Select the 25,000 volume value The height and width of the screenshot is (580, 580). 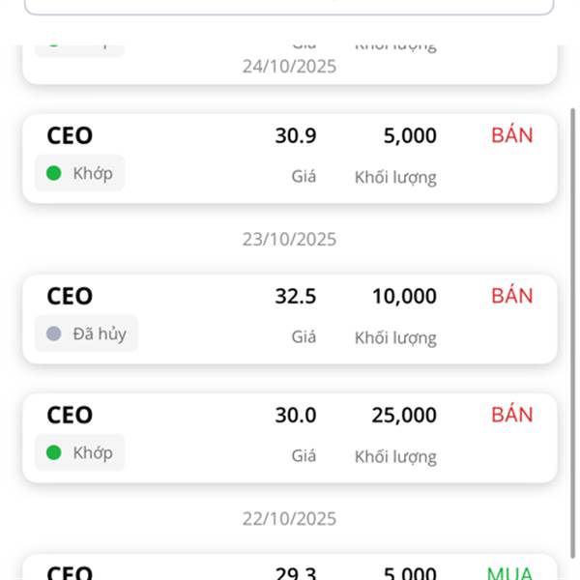(x=404, y=416)
